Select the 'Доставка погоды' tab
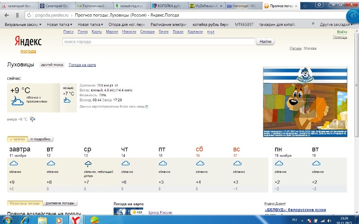 (x=59, y=203)
